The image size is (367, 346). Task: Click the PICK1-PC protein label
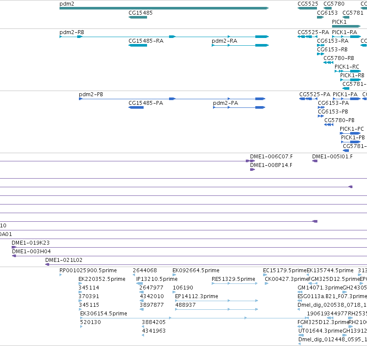pyautogui.click(x=352, y=129)
